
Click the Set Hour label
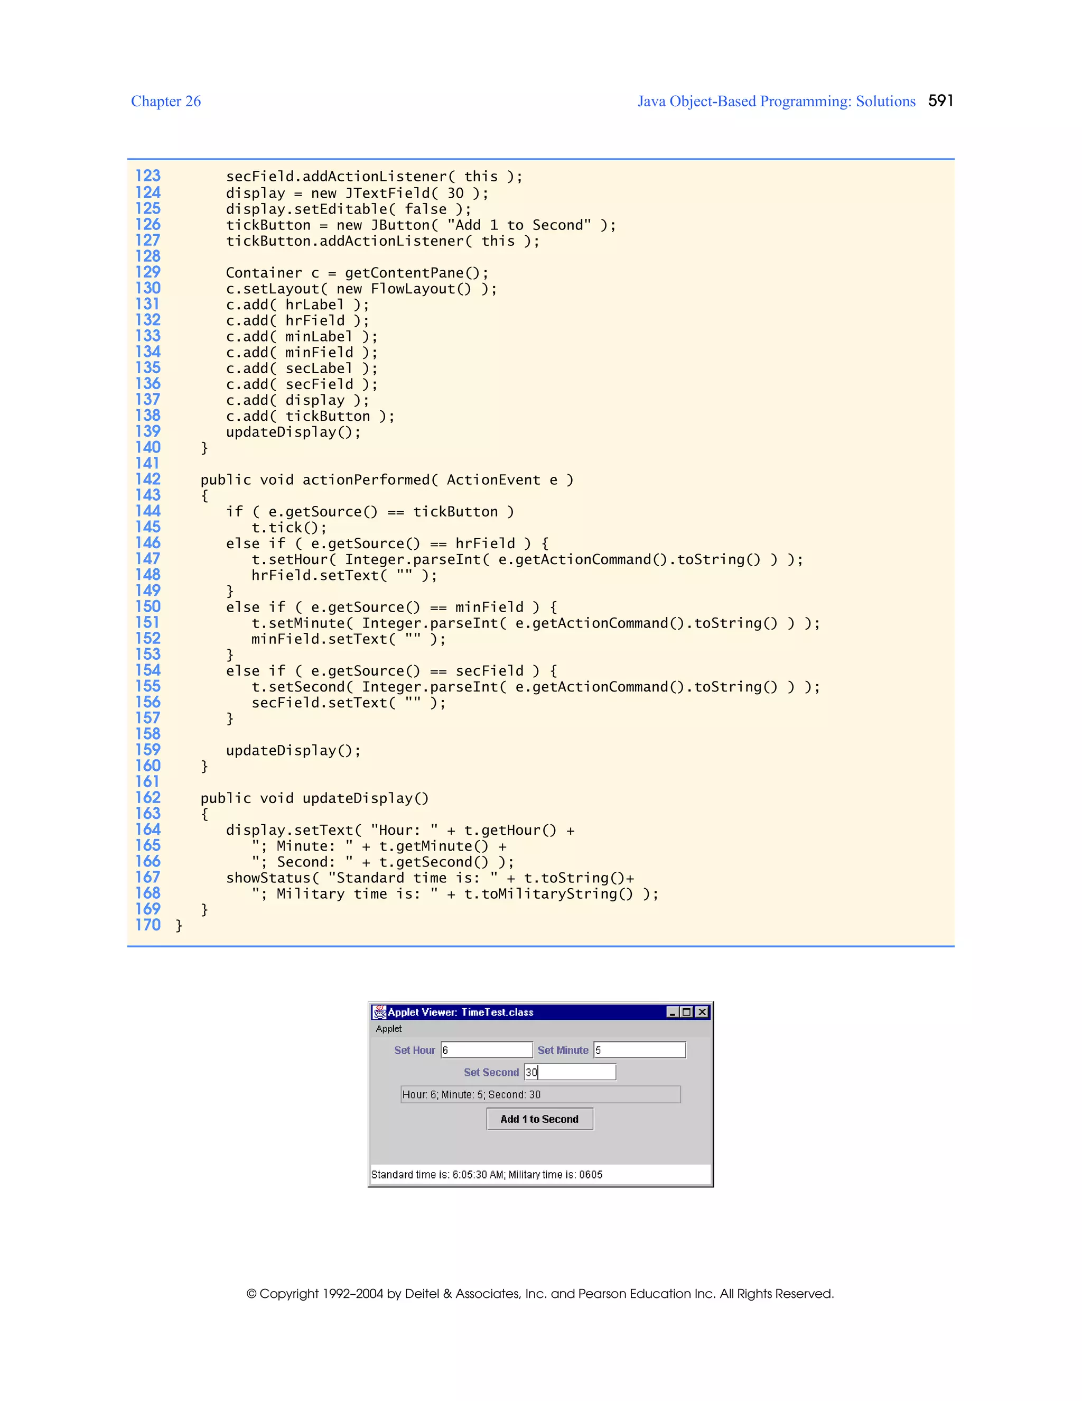415,1050
